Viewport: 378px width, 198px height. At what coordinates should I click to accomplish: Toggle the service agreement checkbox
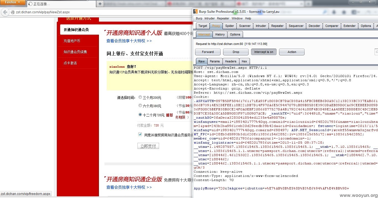coord(140,134)
